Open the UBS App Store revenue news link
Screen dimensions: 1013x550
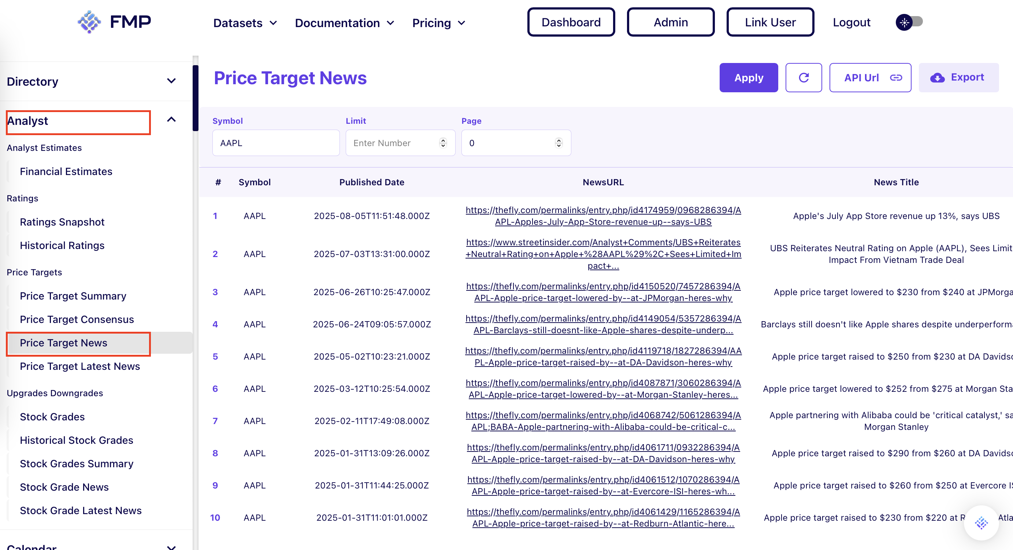click(x=603, y=216)
